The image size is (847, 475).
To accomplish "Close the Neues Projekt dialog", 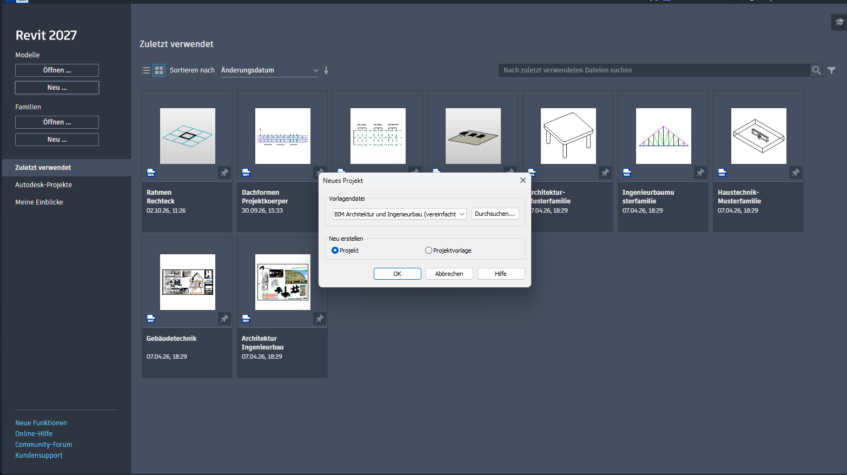I will pos(523,180).
